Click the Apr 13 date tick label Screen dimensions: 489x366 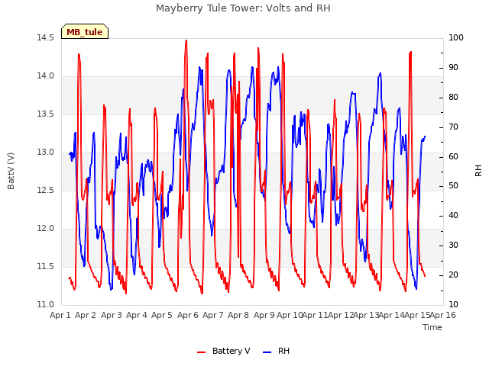(367, 315)
